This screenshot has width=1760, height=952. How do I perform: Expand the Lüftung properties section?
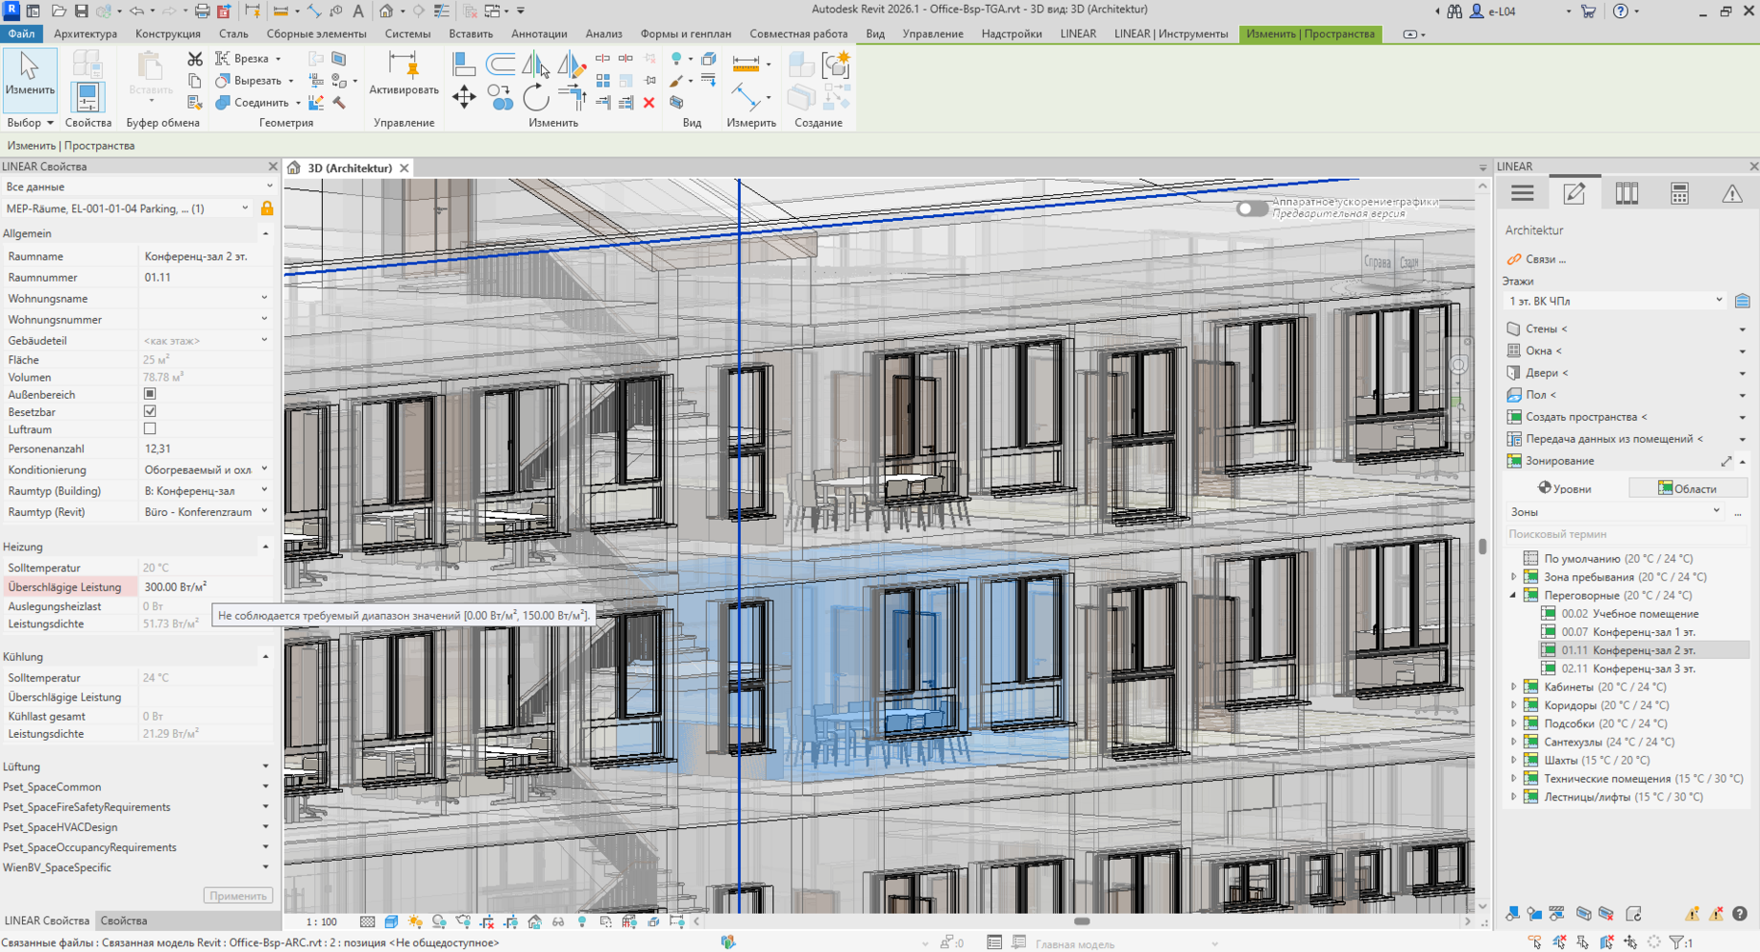pyautogui.click(x=266, y=766)
